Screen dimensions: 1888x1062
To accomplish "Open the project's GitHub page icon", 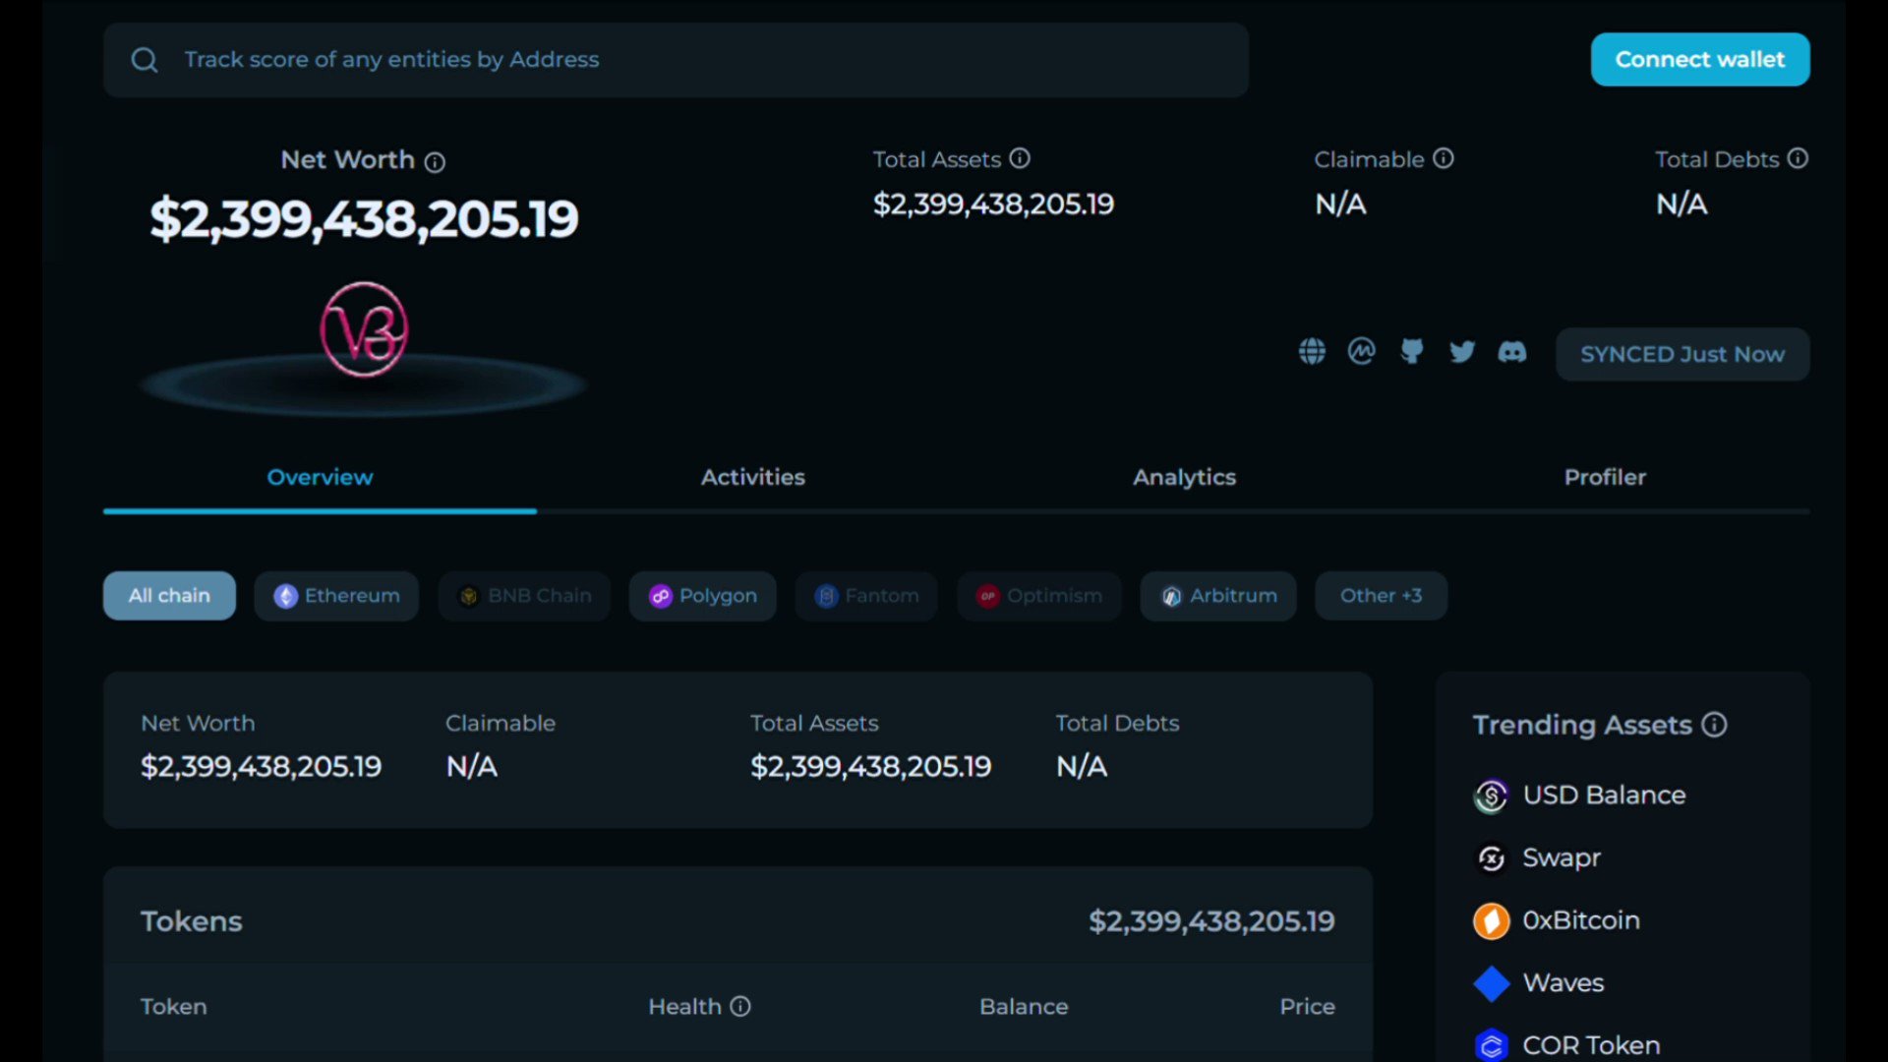I will [x=1412, y=351].
